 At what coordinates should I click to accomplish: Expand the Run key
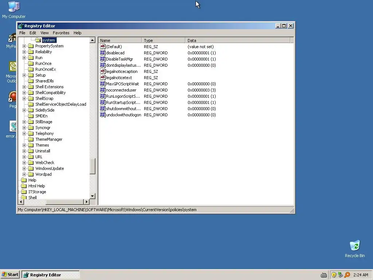click(x=24, y=58)
